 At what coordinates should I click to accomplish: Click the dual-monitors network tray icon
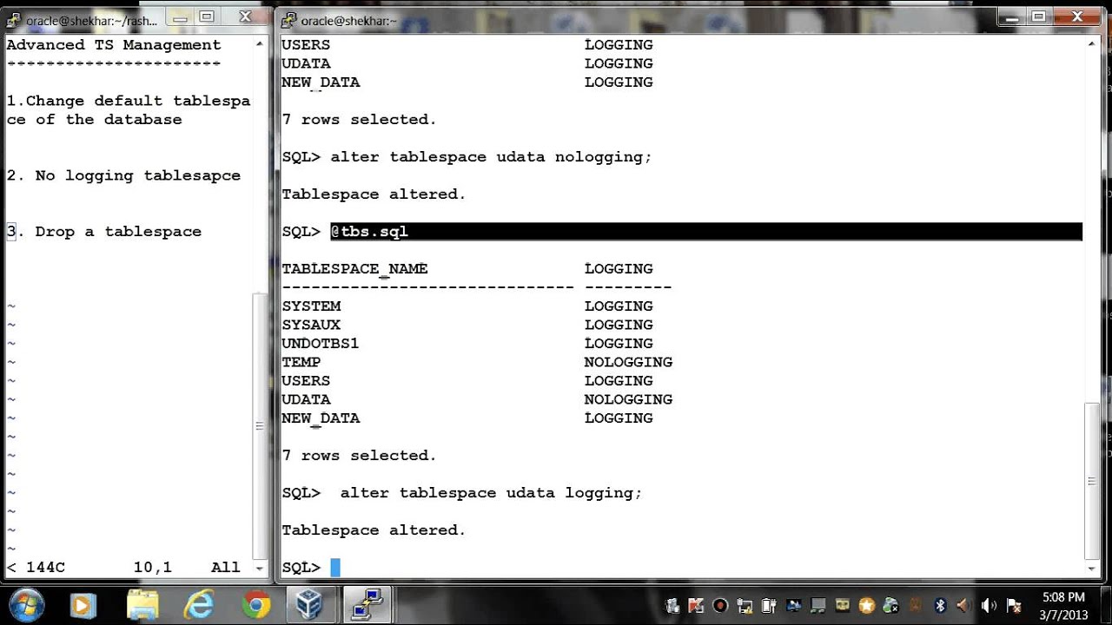(817, 606)
